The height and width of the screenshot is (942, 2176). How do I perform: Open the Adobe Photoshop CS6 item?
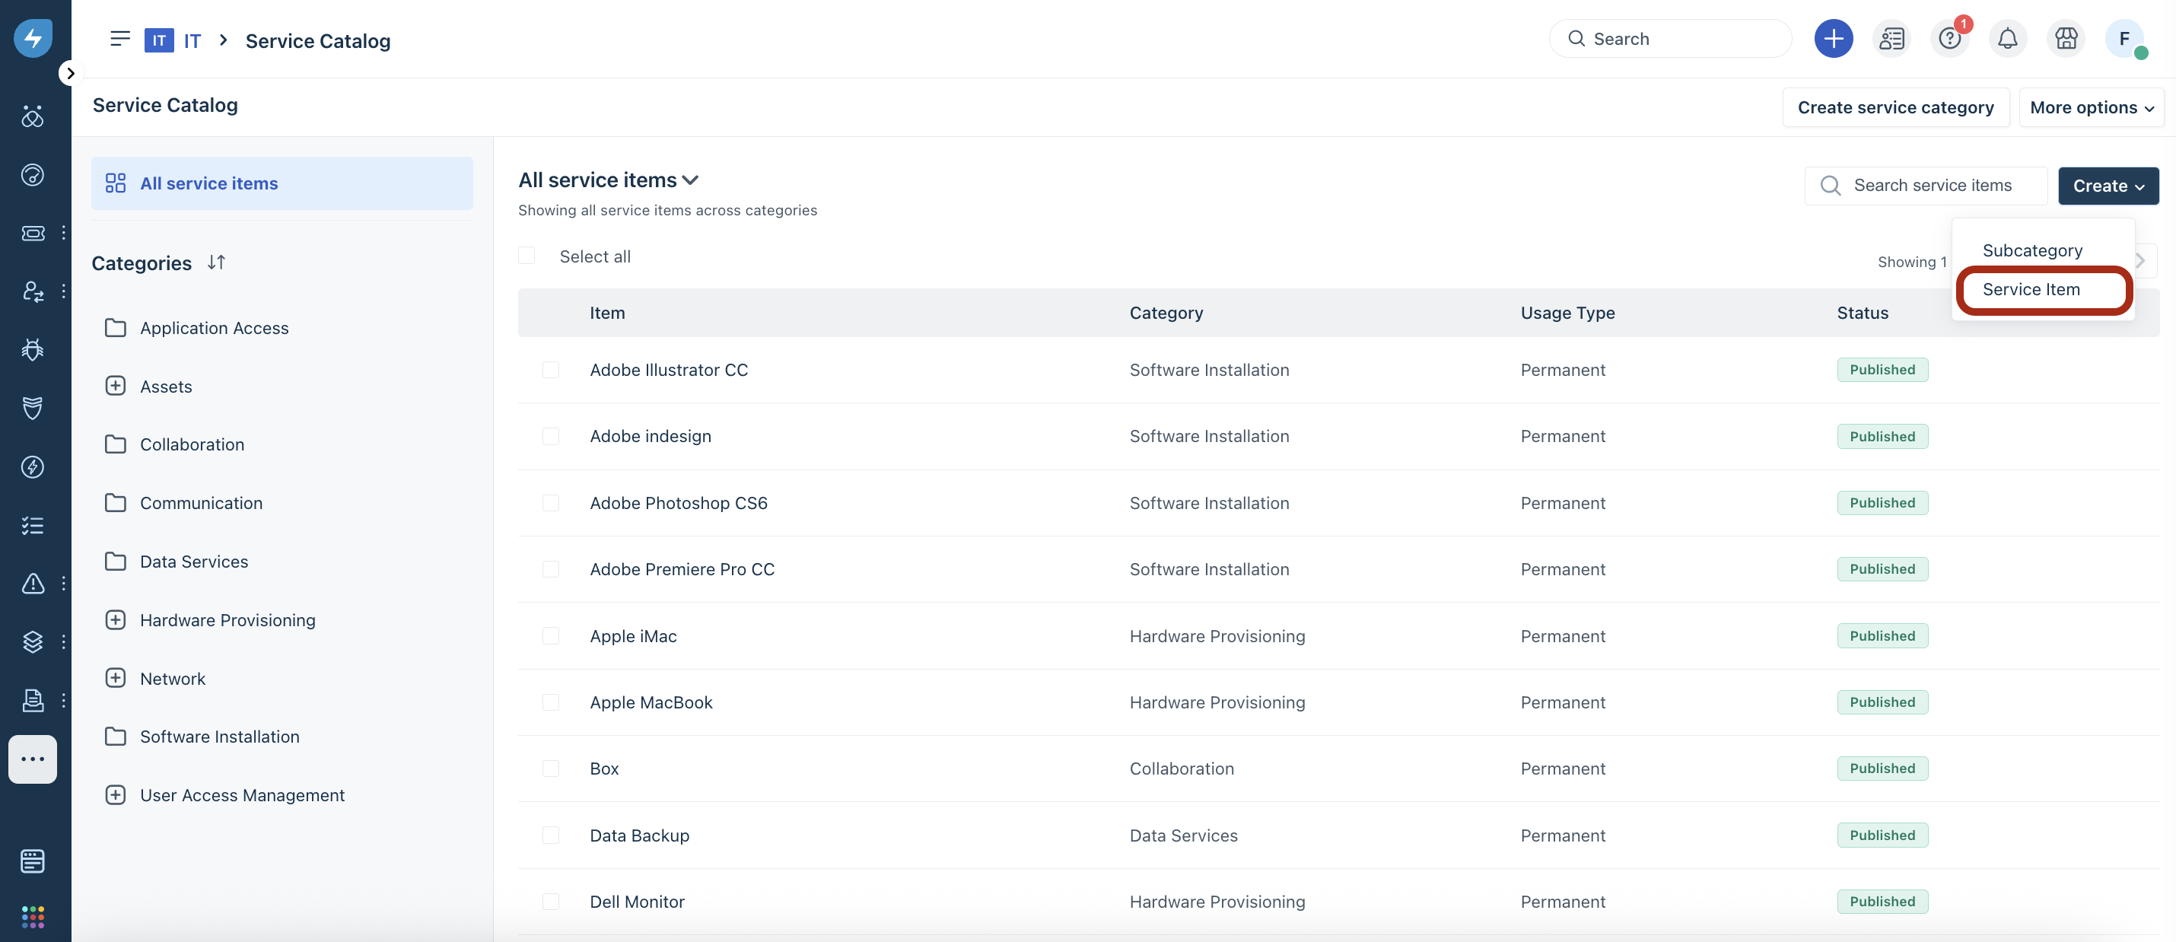point(679,503)
